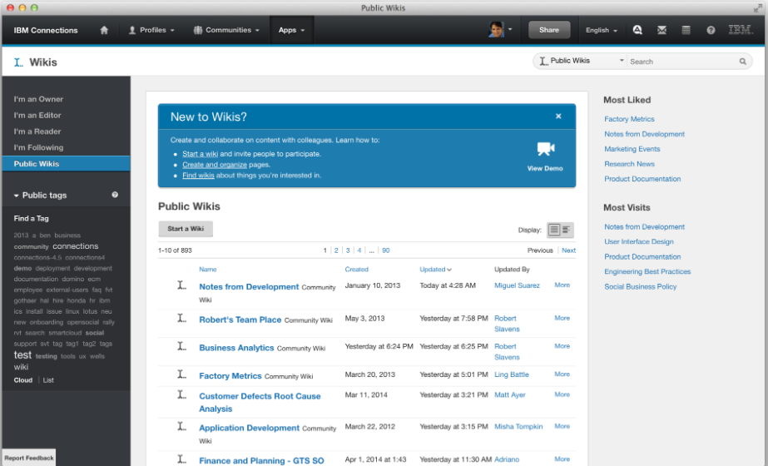Open the calendar grid icon in navbar
This screenshot has width=768, height=466.
tap(686, 31)
